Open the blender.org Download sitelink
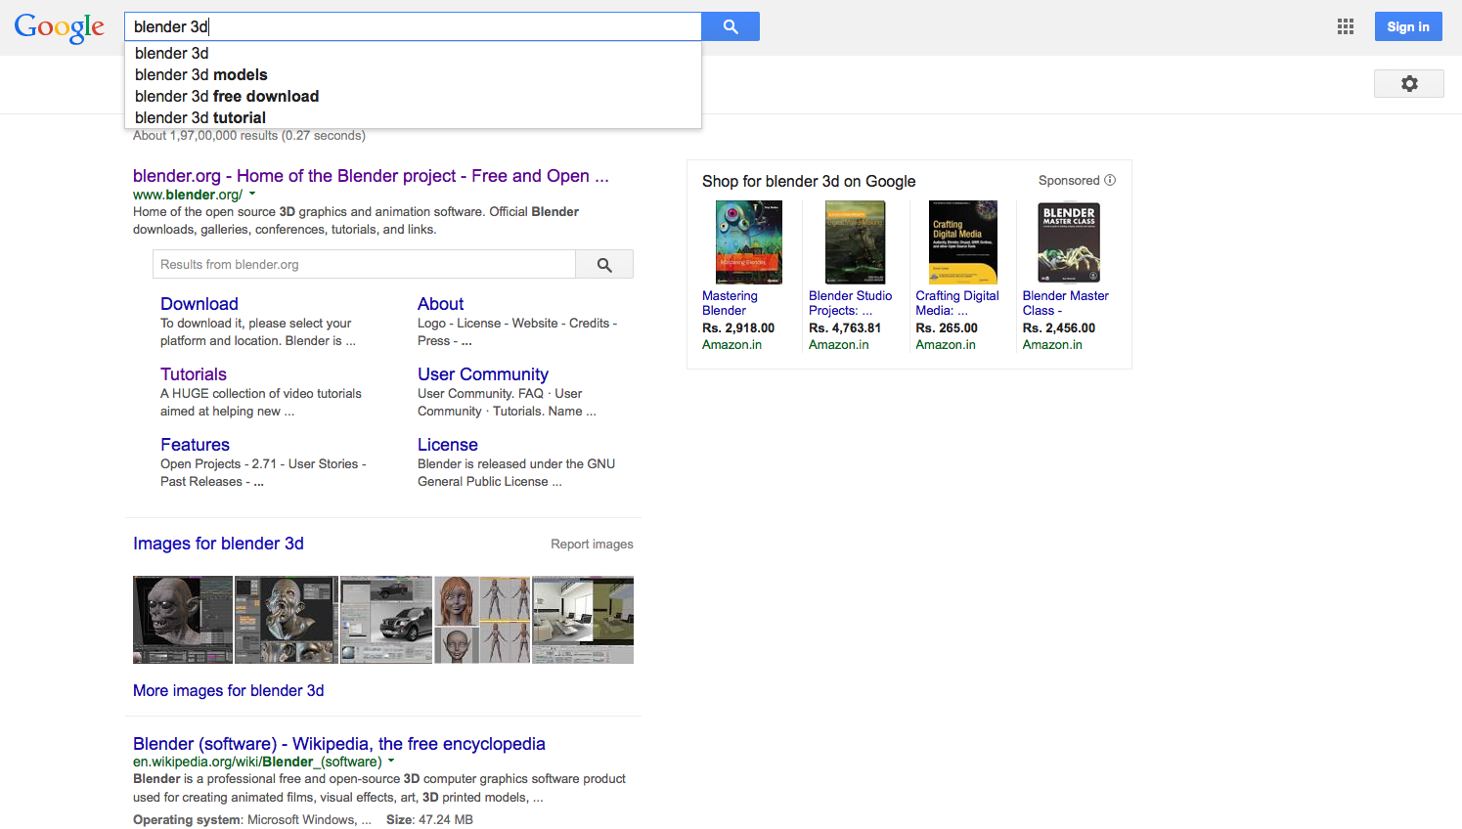The width and height of the screenshot is (1462, 829). [199, 304]
